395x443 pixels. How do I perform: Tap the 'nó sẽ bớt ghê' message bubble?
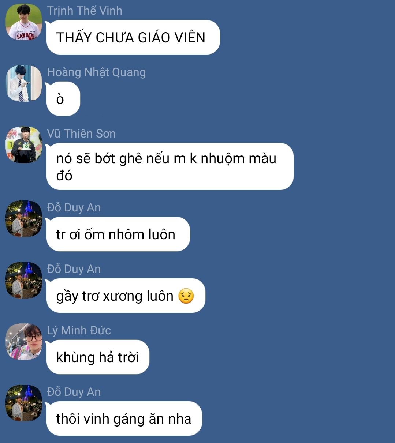point(170,166)
